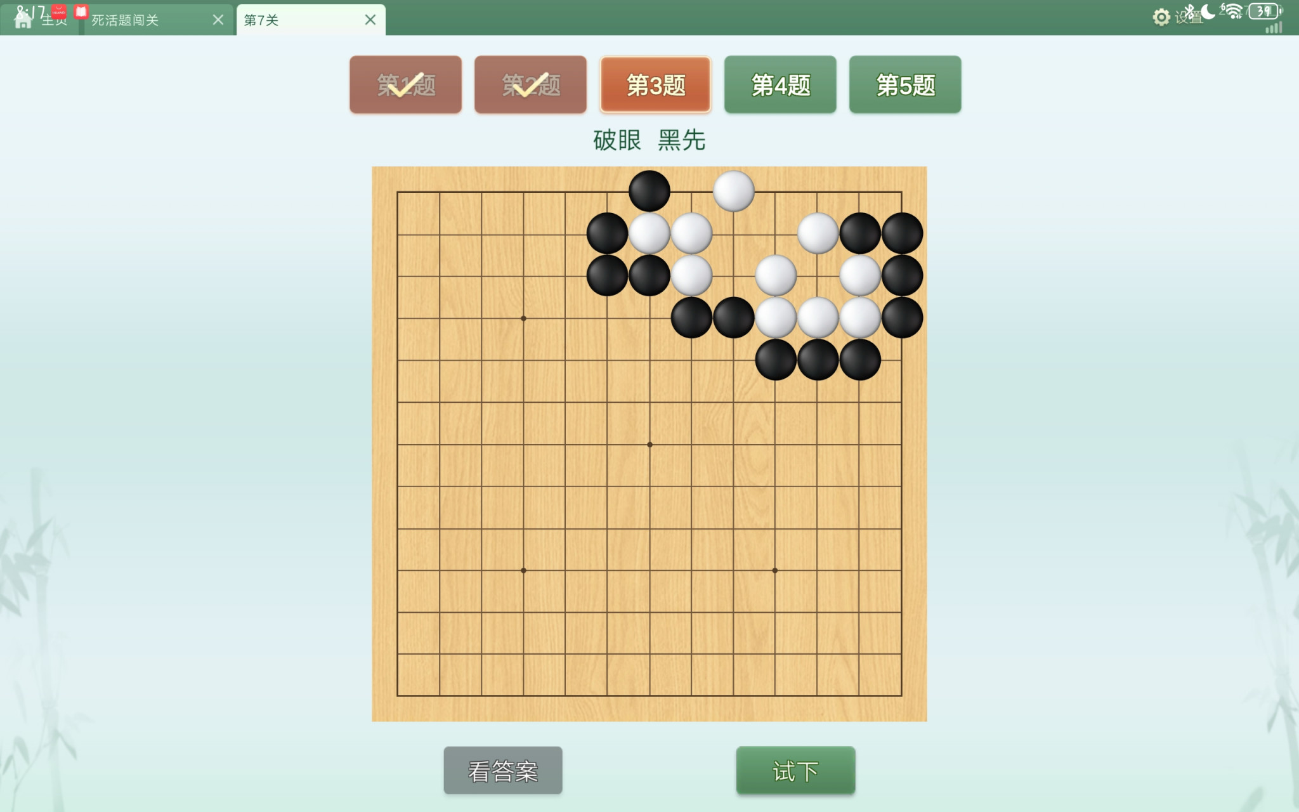Click the black stone on the top edge

click(649, 191)
